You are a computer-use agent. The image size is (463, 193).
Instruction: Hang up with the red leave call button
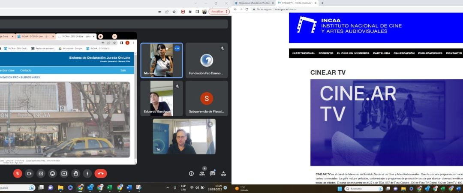pyautogui.click(x=101, y=173)
